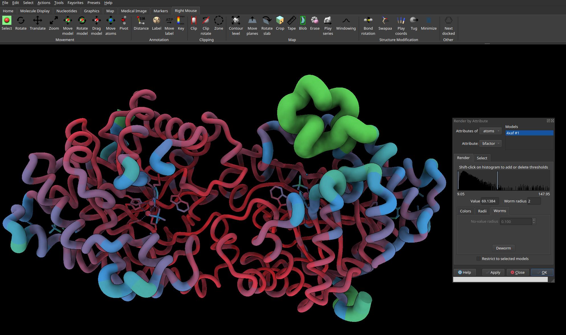
Task: Open the bfactor attribute dropdown
Action: (x=490, y=143)
